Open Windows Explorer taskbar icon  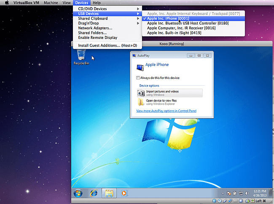point(109,193)
